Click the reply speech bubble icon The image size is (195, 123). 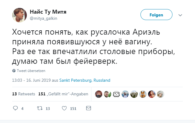pos(16,108)
